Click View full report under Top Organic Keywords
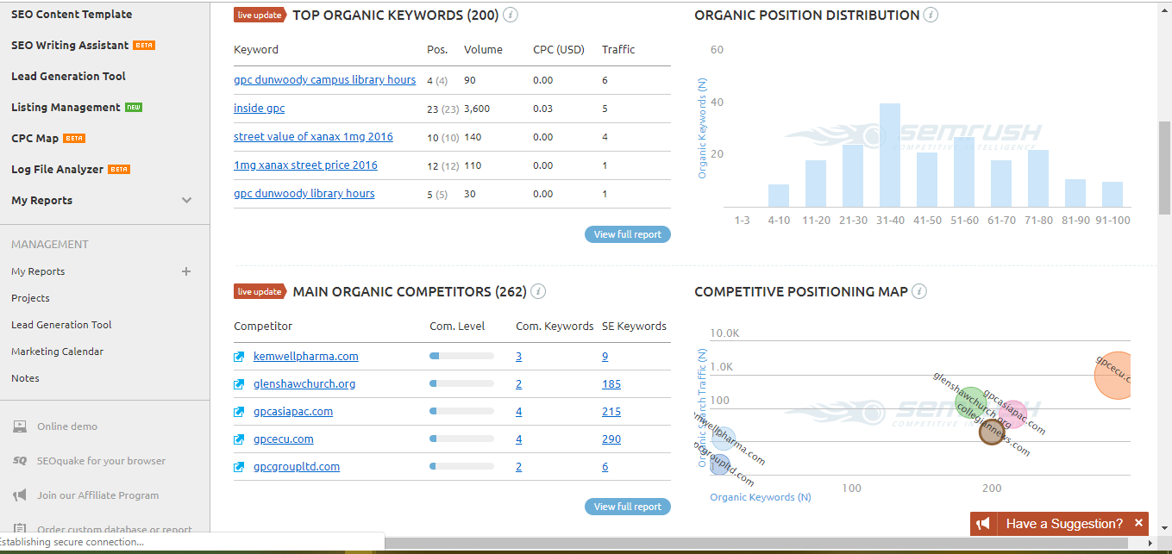 (627, 233)
